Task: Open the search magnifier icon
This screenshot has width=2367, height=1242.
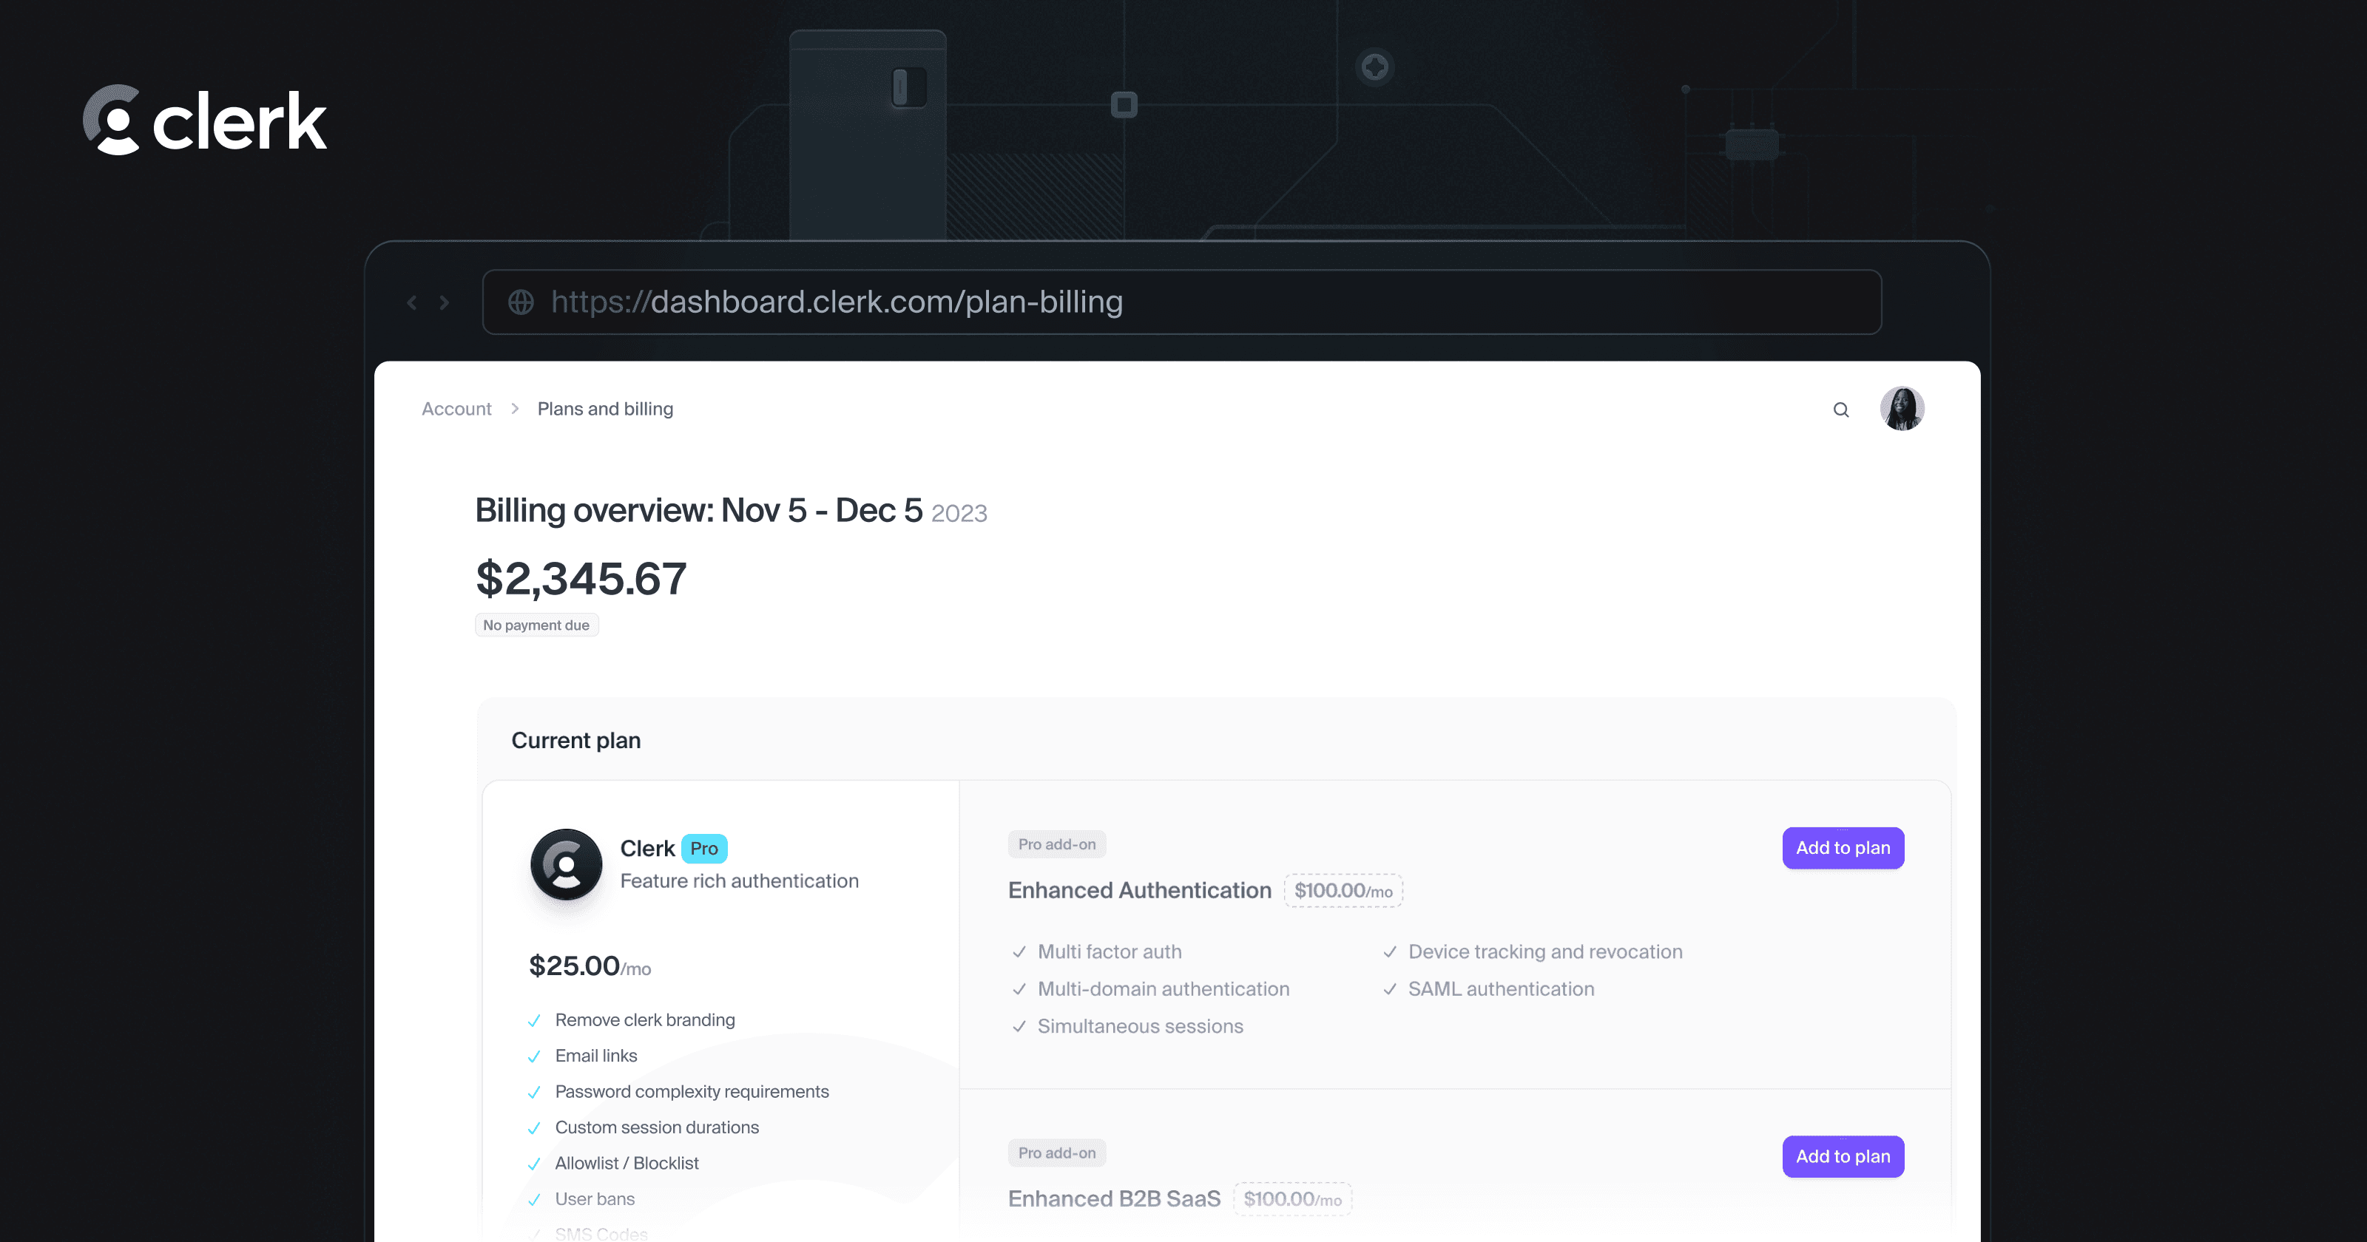Action: (1840, 410)
